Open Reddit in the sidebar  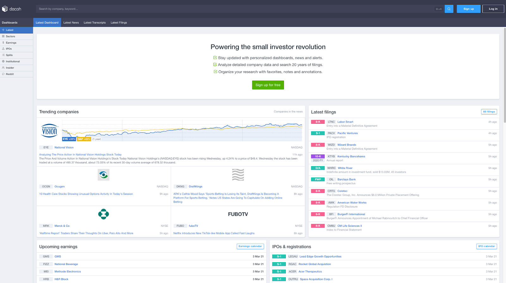pyautogui.click(x=16, y=74)
